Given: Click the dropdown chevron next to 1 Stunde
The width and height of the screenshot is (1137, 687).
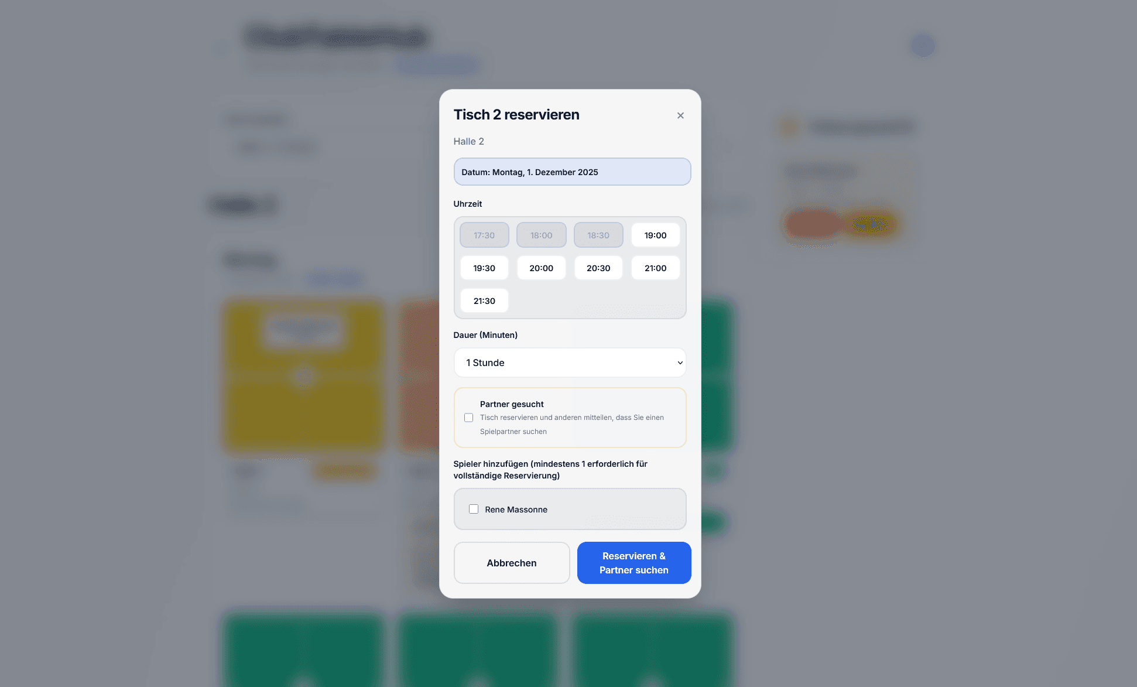Looking at the screenshot, I should click(x=679, y=363).
